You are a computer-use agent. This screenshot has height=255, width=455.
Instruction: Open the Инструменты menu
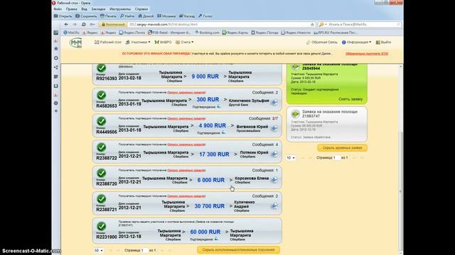120,9
